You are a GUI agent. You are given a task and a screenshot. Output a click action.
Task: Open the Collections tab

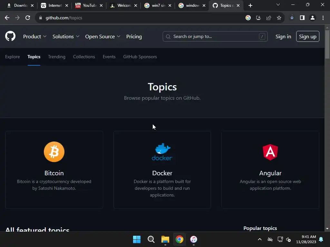click(84, 57)
